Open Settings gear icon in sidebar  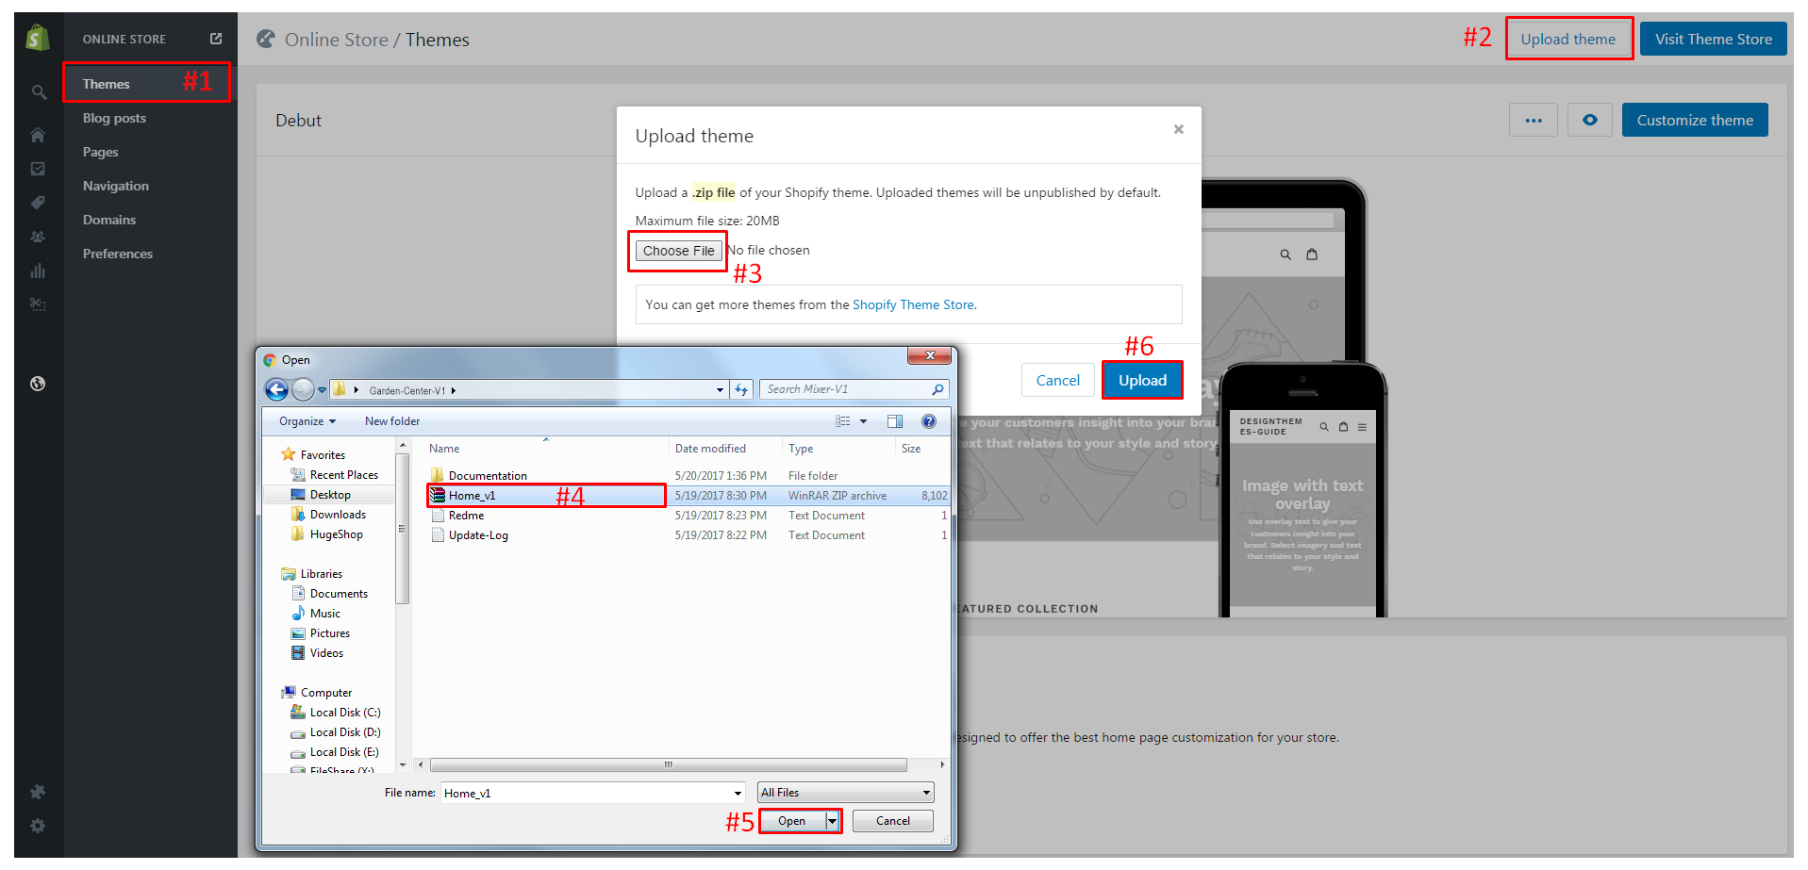38,826
